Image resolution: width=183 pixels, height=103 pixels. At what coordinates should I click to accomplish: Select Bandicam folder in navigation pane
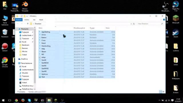point(25,45)
